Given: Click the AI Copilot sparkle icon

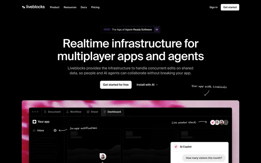Looking at the screenshot, I should (x=176, y=147).
